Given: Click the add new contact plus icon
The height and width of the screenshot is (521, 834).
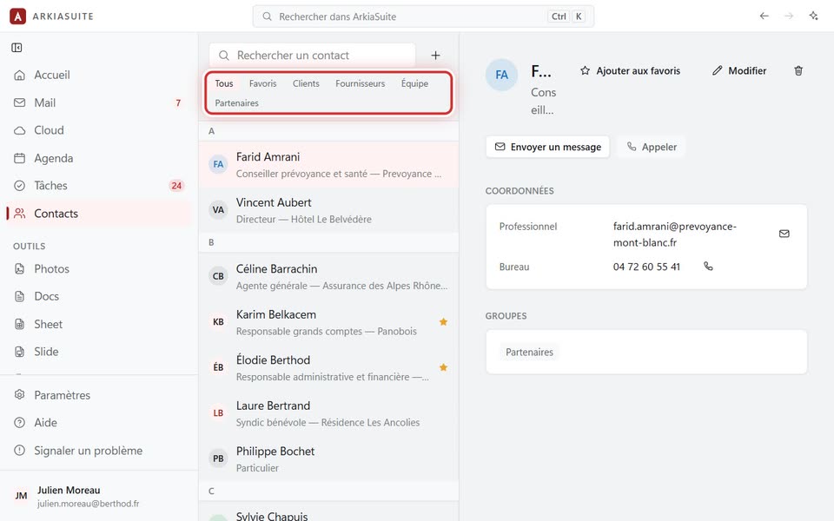Looking at the screenshot, I should coord(435,56).
